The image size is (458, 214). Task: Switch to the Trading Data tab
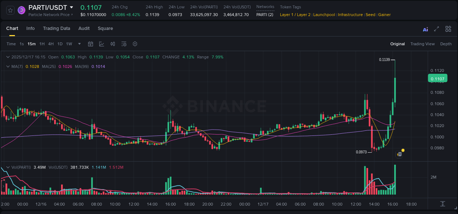(x=56, y=28)
